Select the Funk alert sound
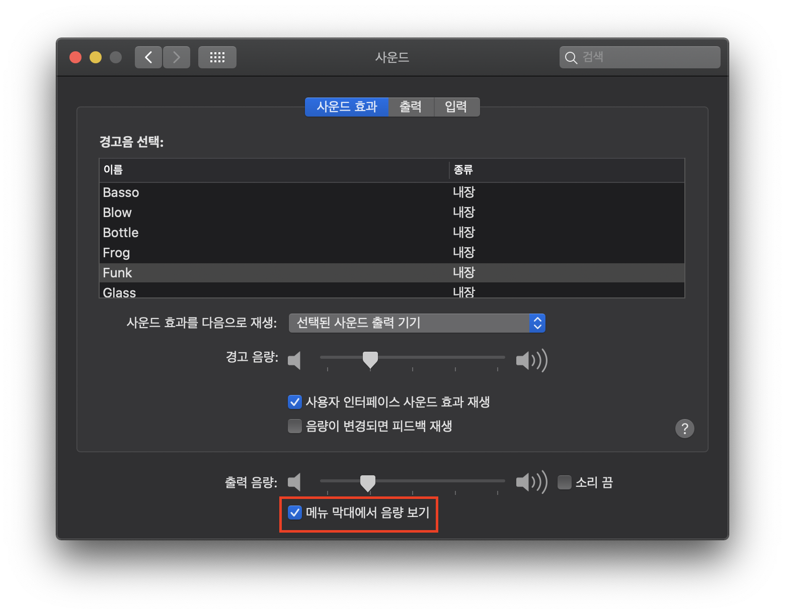The width and height of the screenshot is (785, 614). pos(392,273)
